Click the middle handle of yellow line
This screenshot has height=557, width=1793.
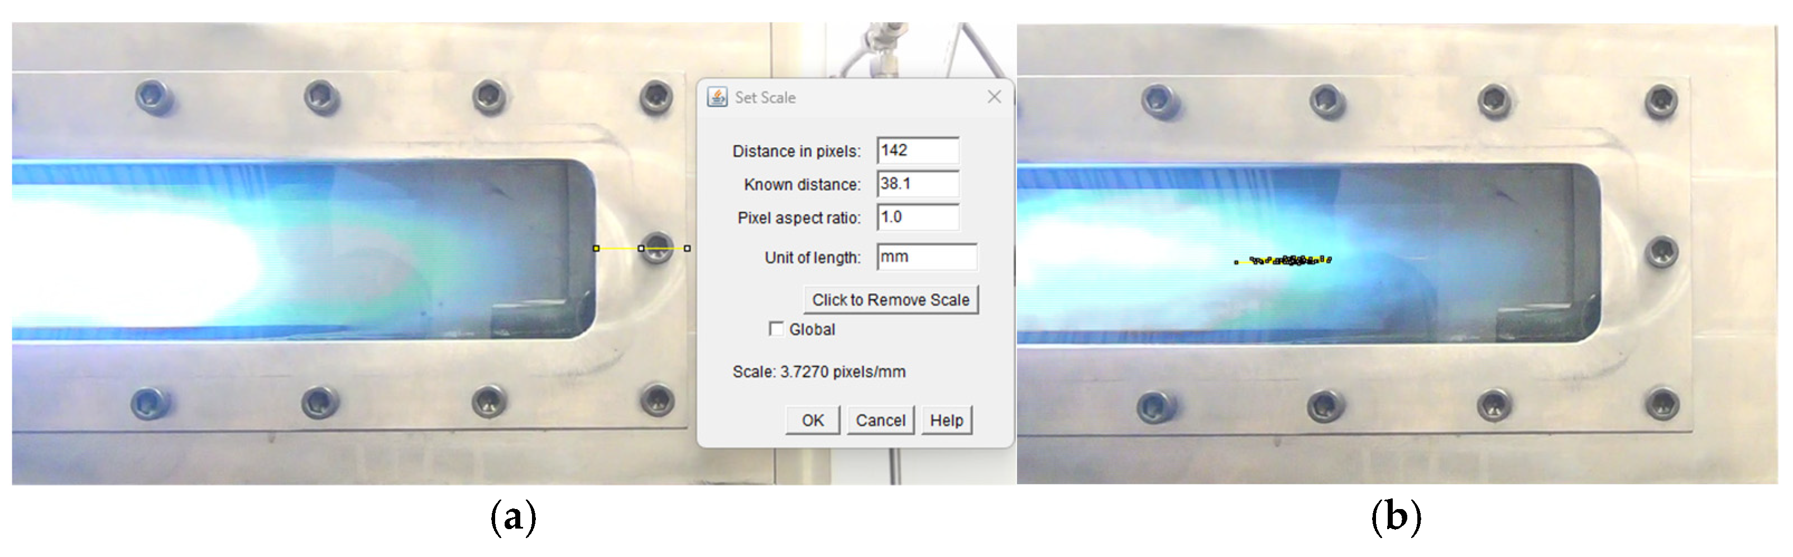click(641, 248)
